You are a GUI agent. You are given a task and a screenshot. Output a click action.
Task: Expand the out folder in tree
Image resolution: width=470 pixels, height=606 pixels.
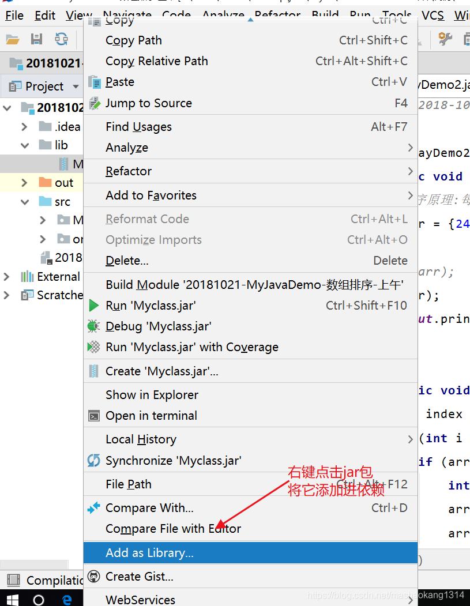click(x=24, y=182)
